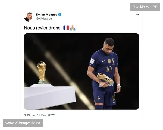Click the number 10 on the jersey
This screenshot has height=130, width=163.
click(109, 69)
